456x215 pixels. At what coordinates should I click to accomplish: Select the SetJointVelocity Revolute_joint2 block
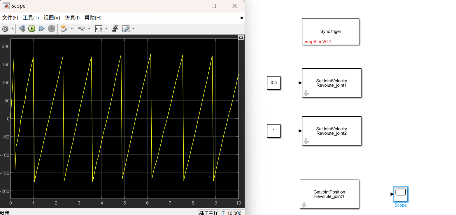click(x=332, y=131)
